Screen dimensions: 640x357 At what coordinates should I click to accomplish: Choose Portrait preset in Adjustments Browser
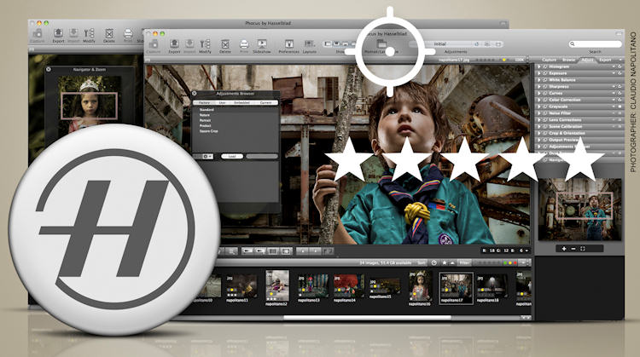click(x=206, y=121)
